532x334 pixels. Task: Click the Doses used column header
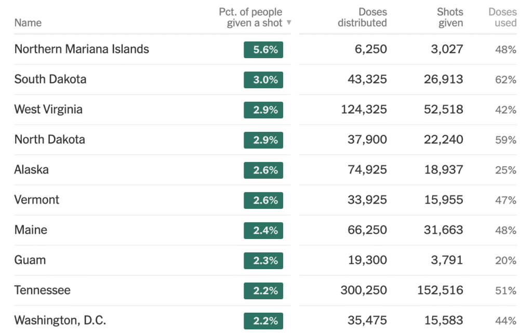tap(502, 18)
